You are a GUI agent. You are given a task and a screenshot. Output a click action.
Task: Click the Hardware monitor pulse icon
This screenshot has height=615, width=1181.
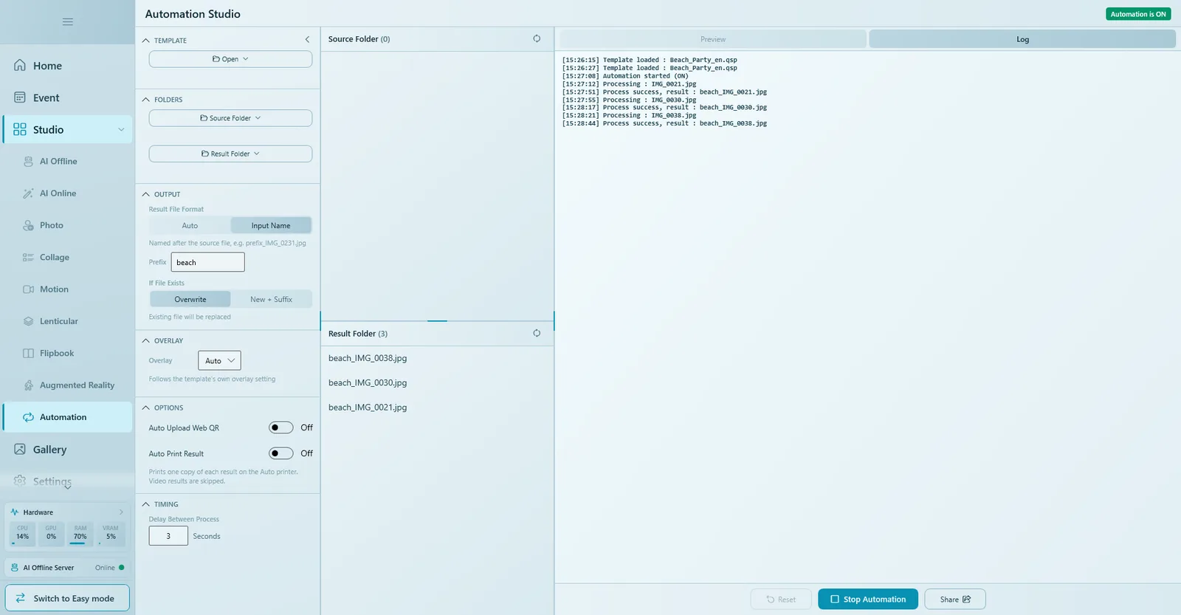coord(14,512)
